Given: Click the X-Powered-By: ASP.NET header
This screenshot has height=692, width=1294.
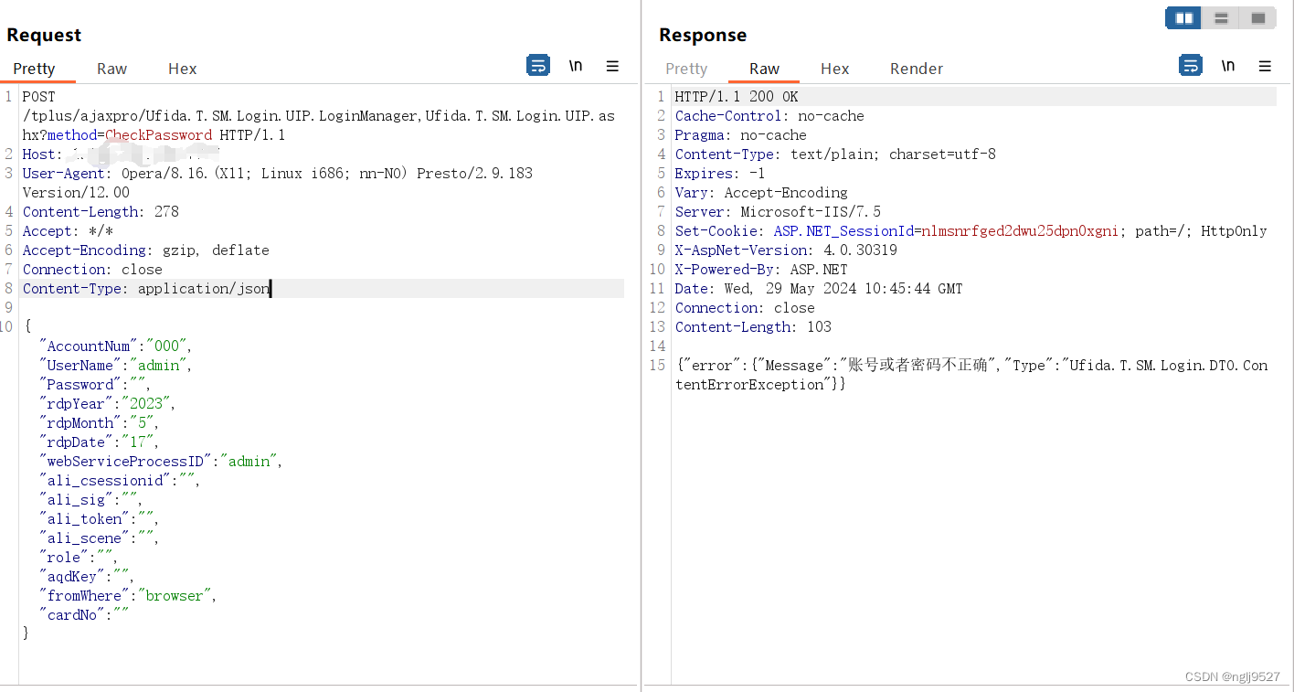Looking at the screenshot, I should 761,270.
